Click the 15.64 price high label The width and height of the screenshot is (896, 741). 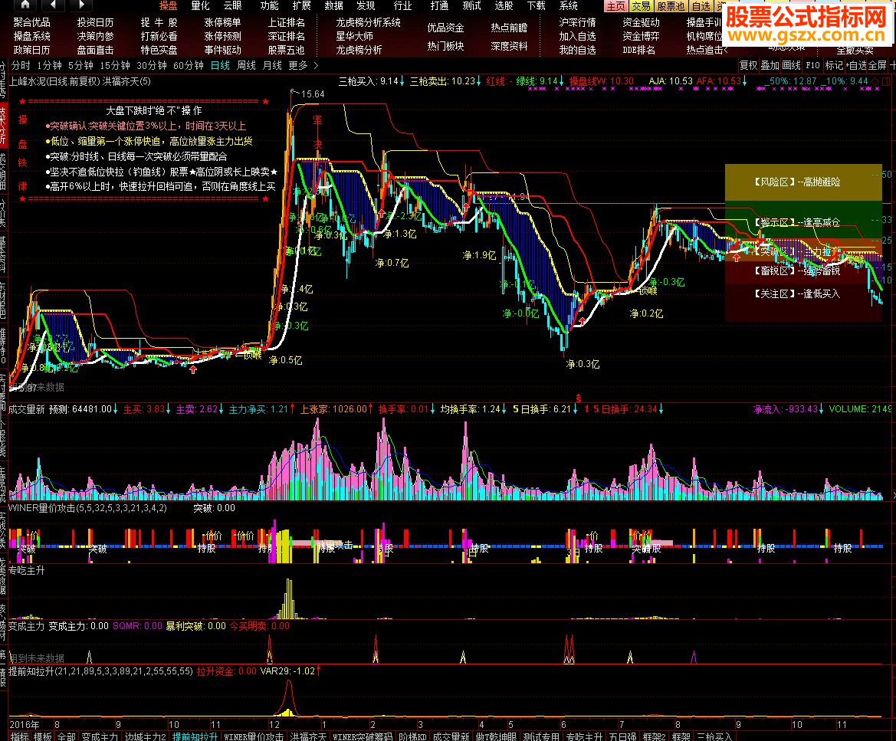pyautogui.click(x=313, y=94)
